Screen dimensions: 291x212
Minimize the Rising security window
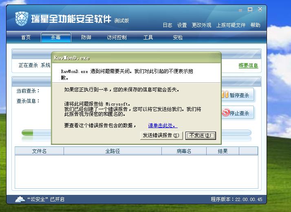[x=240, y=10]
